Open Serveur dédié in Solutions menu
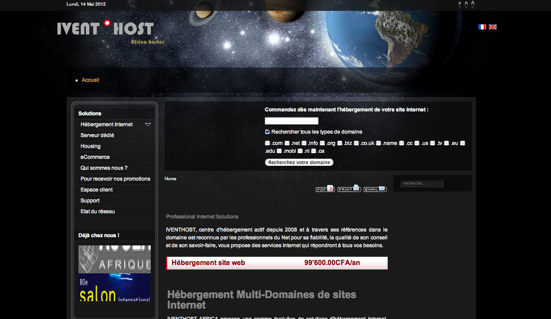Image resolution: width=551 pixels, height=319 pixels. [x=97, y=135]
